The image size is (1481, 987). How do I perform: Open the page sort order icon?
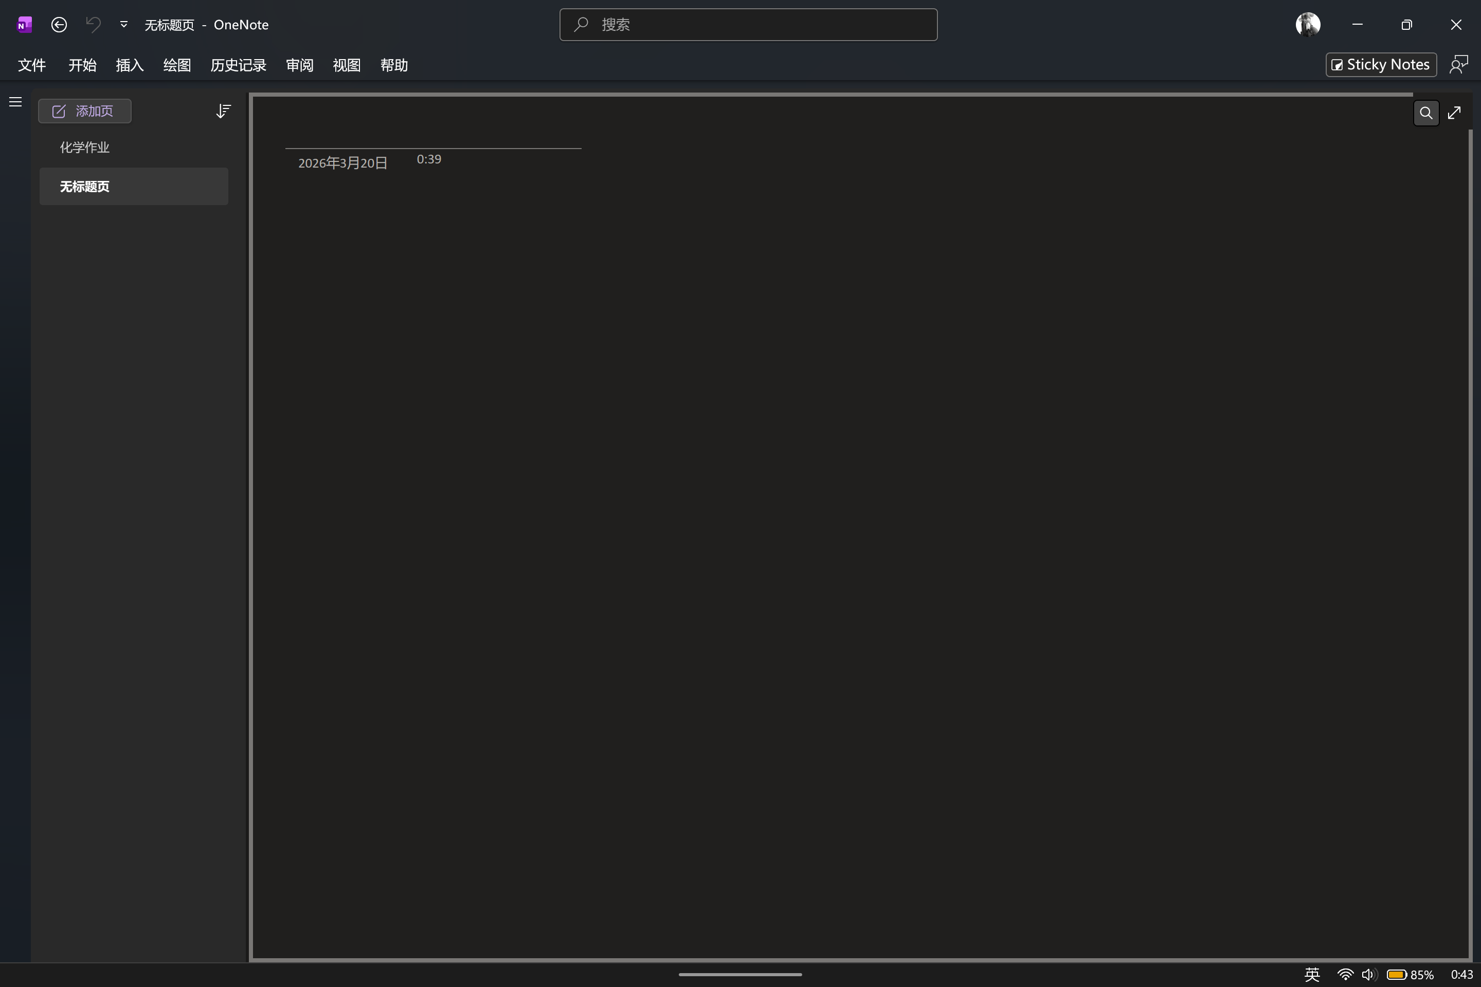223,112
